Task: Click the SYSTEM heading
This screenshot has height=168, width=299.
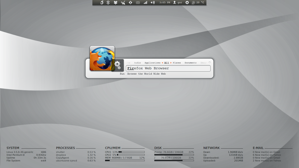Action: tap(13, 148)
